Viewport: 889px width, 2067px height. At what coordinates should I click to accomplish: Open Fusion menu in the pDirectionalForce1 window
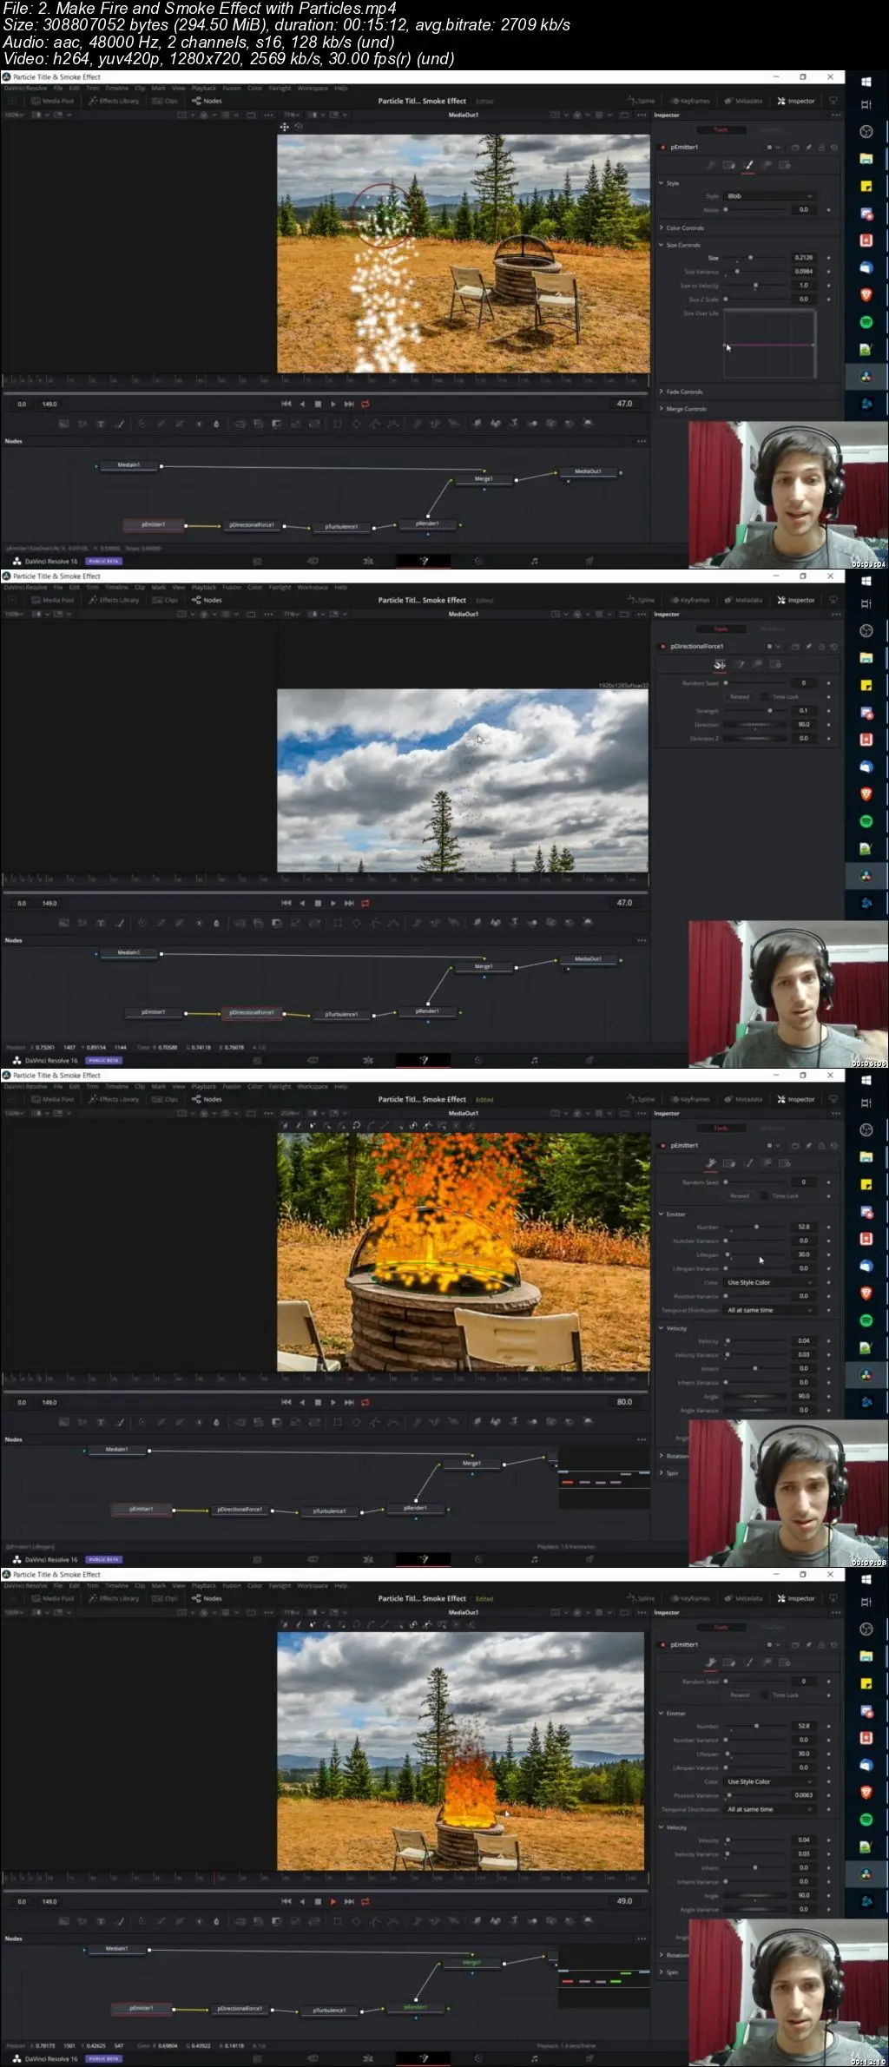point(231,588)
